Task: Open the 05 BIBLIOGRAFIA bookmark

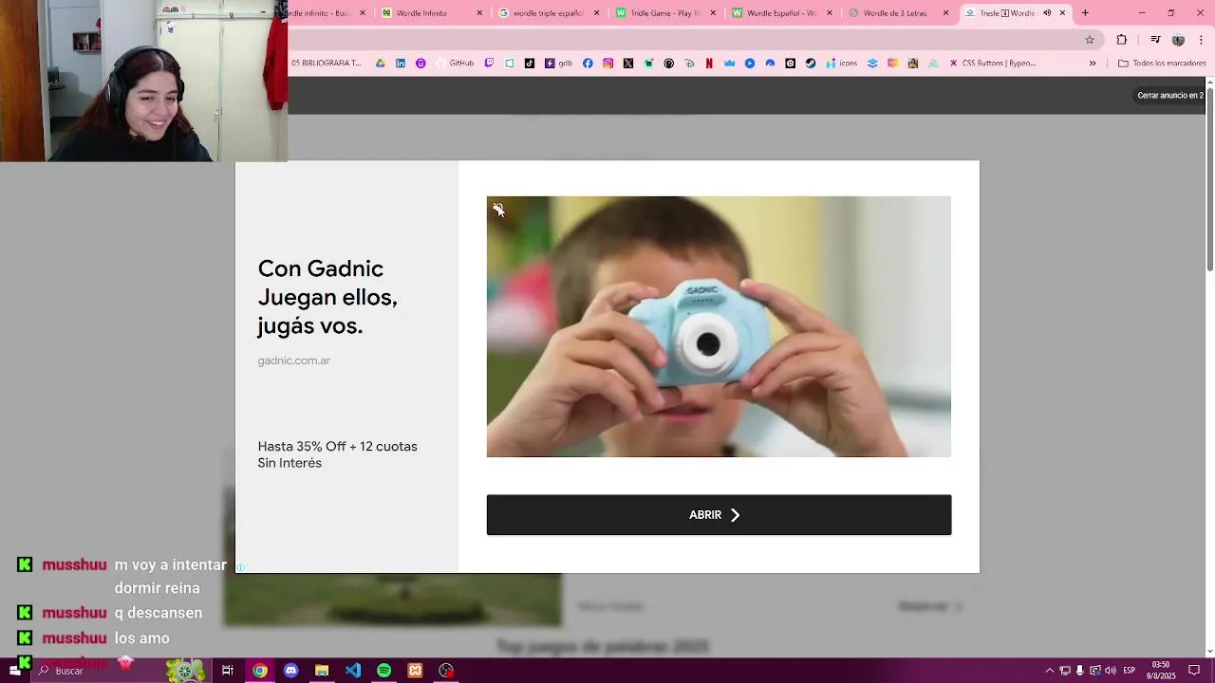Action: 326,64
